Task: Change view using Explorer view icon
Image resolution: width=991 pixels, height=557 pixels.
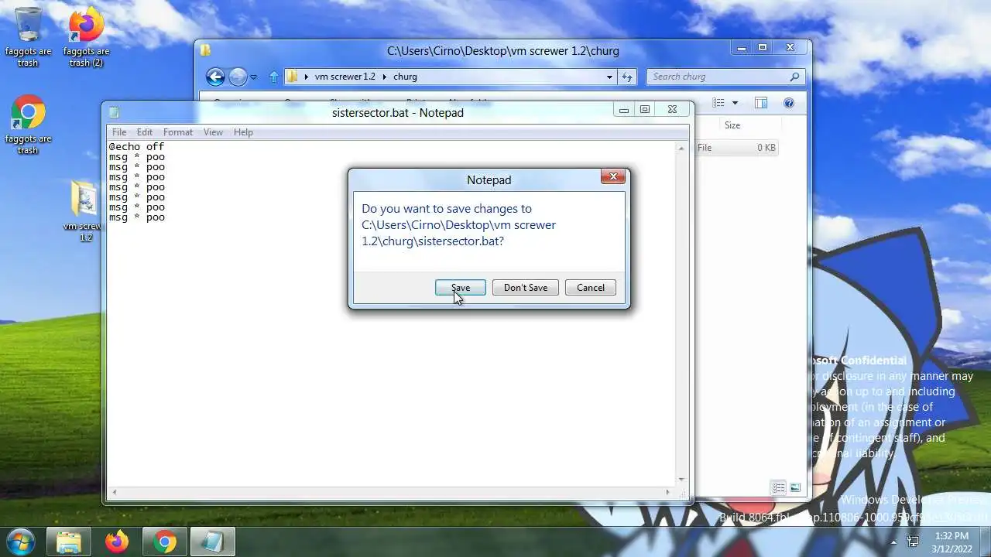Action: tap(718, 103)
